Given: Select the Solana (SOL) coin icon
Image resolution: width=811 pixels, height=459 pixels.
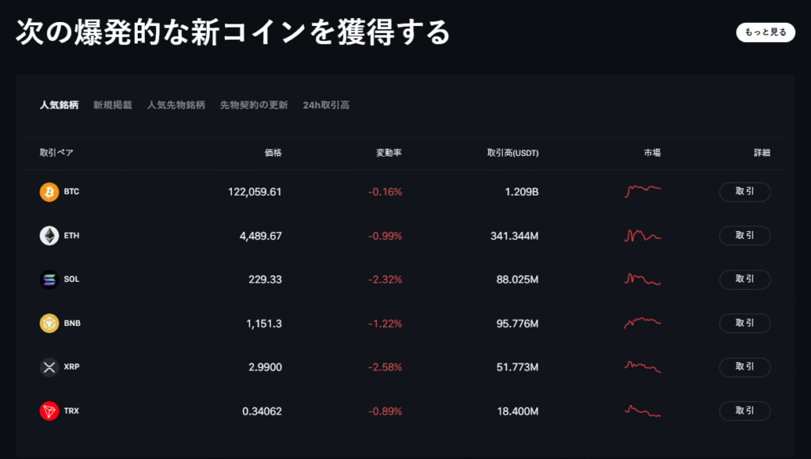Looking at the screenshot, I should [49, 279].
